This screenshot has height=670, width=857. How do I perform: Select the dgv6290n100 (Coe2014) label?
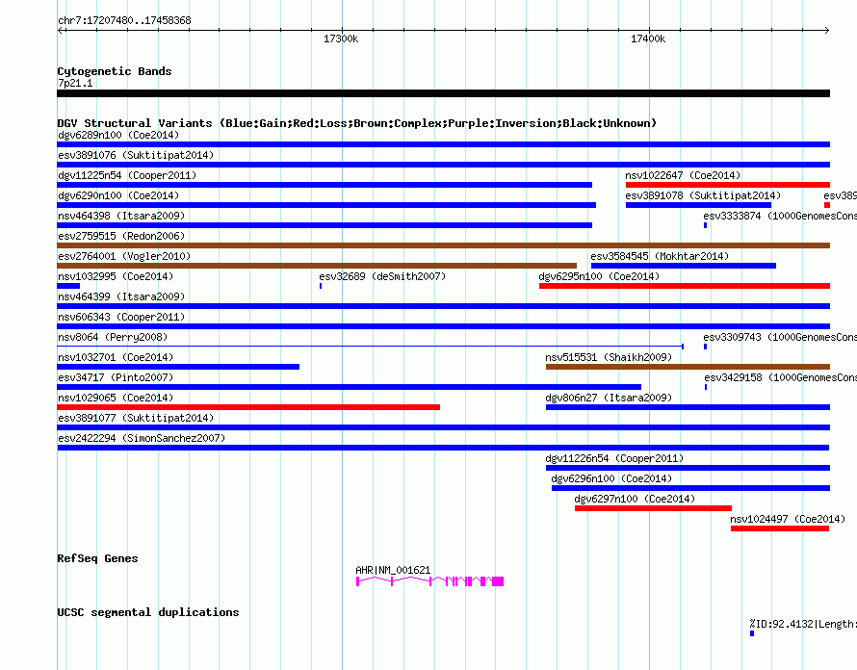[x=118, y=195]
